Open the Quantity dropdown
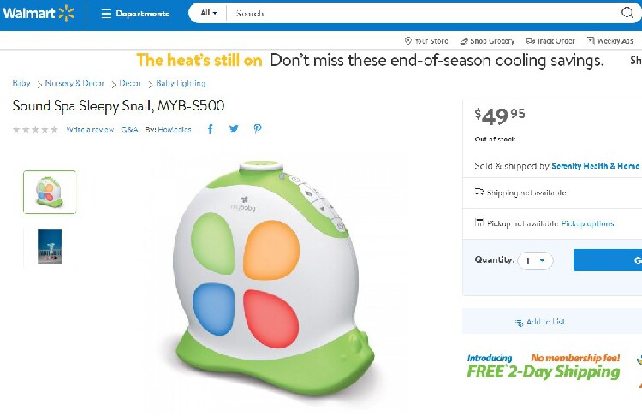The width and height of the screenshot is (642, 416). tap(535, 260)
